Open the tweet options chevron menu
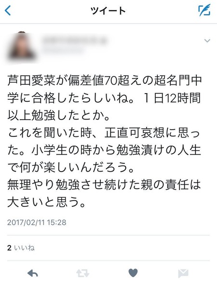217x284 pixels. point(207,41)
